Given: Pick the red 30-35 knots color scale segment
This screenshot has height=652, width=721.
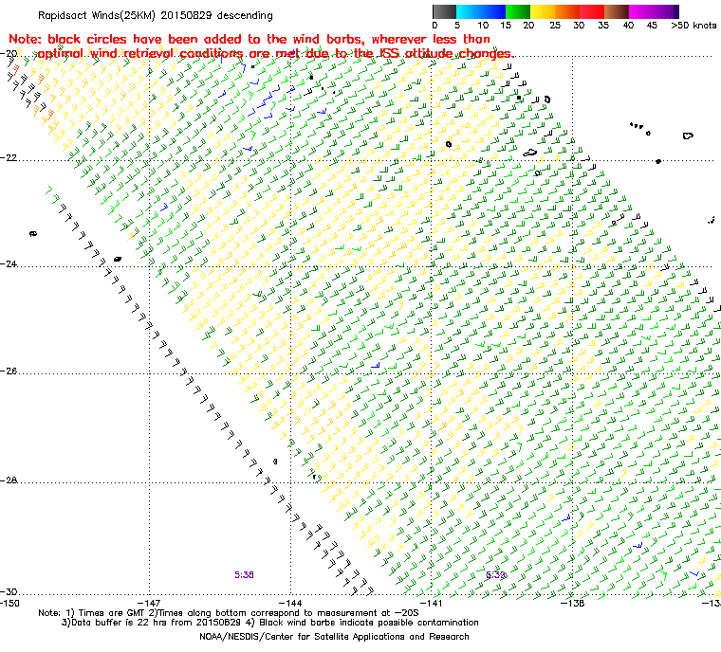Looking at the screenshot, I should [x=592, y=11].
